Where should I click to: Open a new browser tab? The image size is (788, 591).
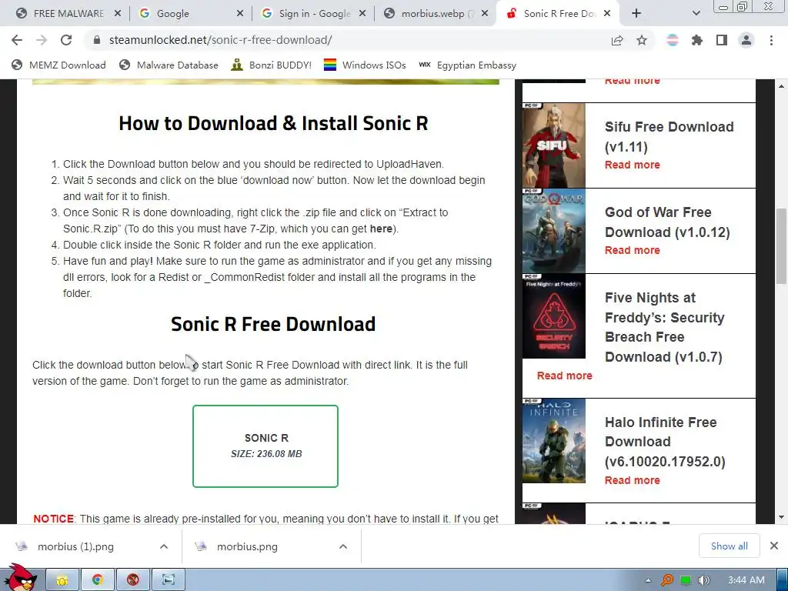point(636,14)
